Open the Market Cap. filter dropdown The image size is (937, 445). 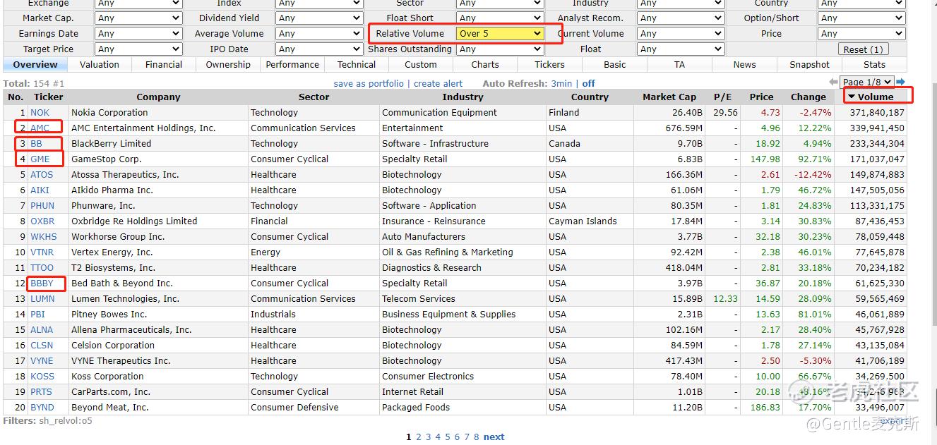138,18
